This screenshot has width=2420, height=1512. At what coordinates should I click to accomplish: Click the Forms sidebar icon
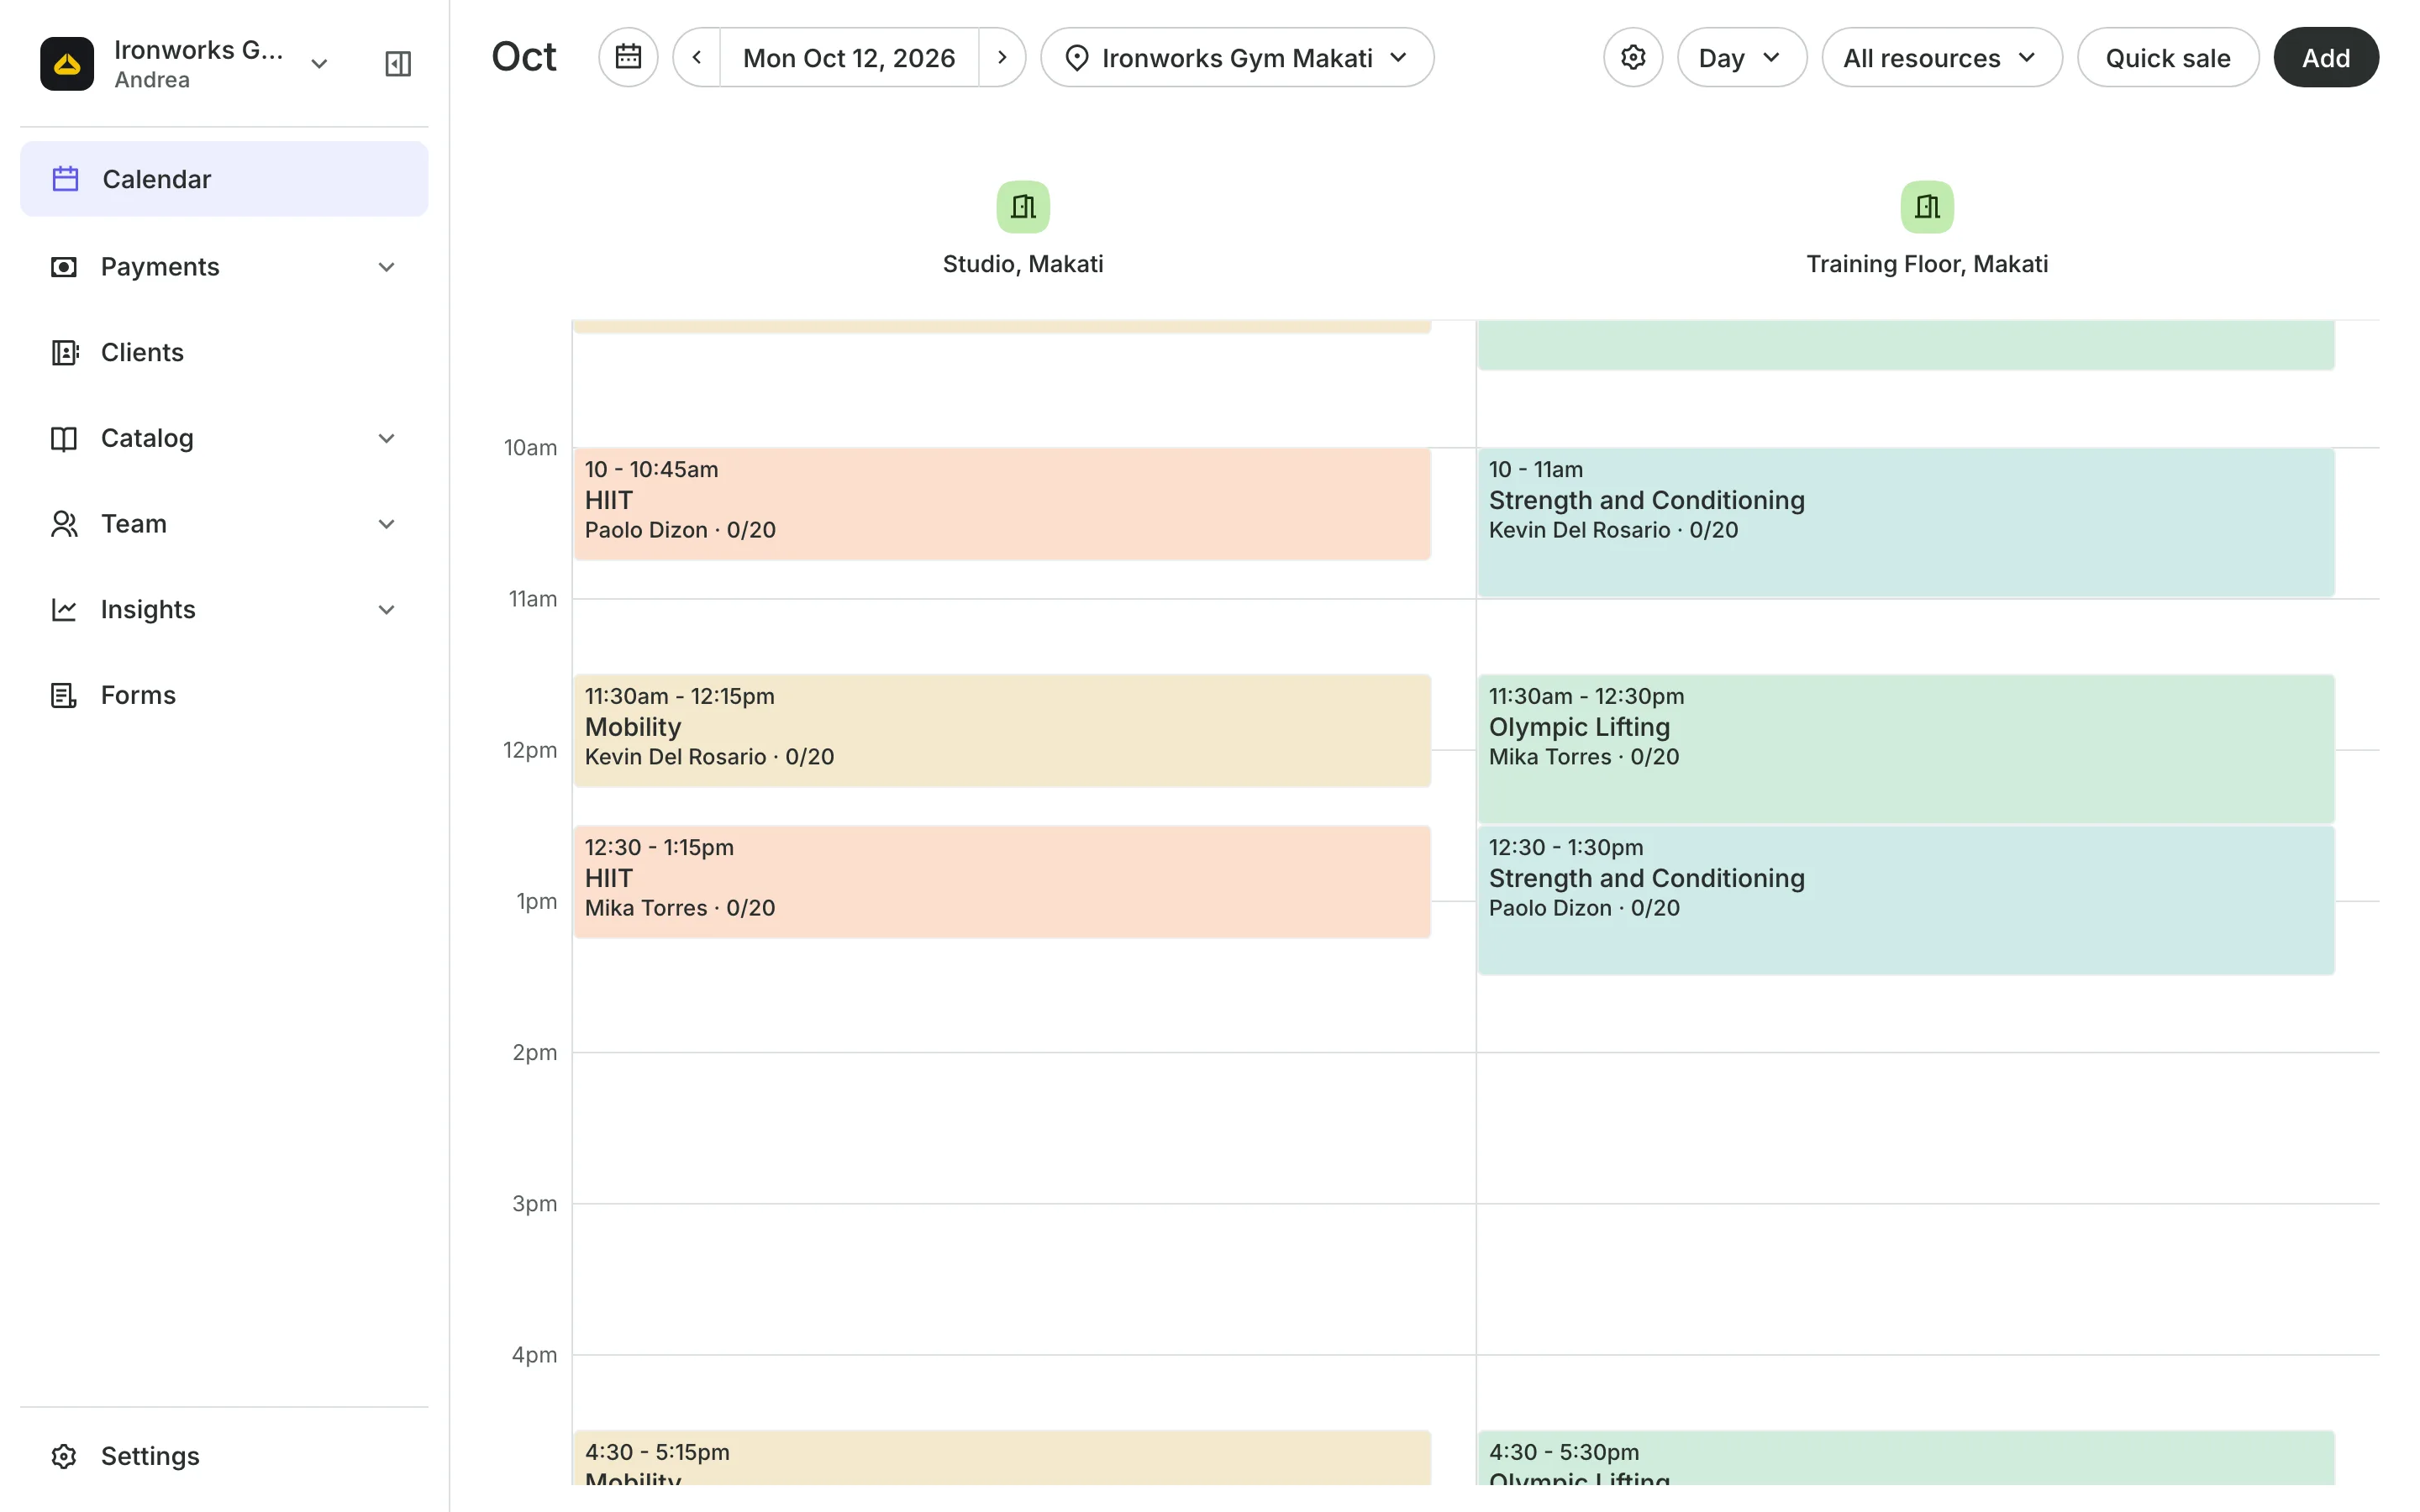click(64, 695)
